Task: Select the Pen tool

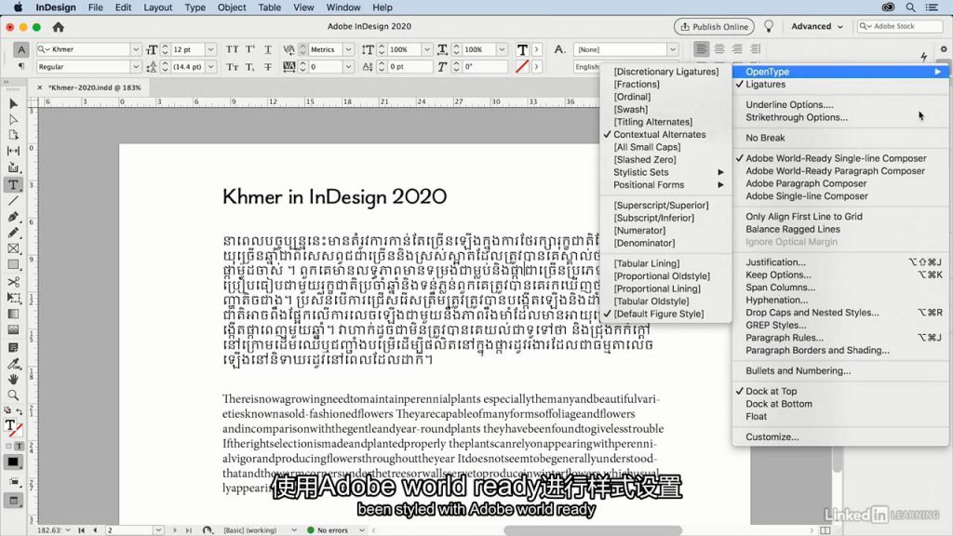Action: tap(13, 217)
